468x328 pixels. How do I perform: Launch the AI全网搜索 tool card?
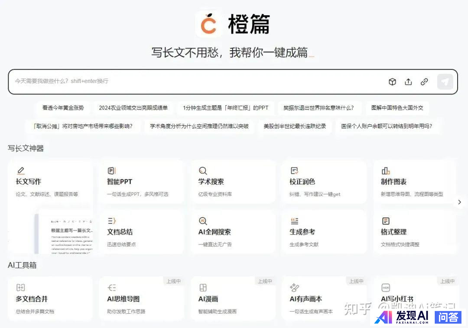[232, 232]
